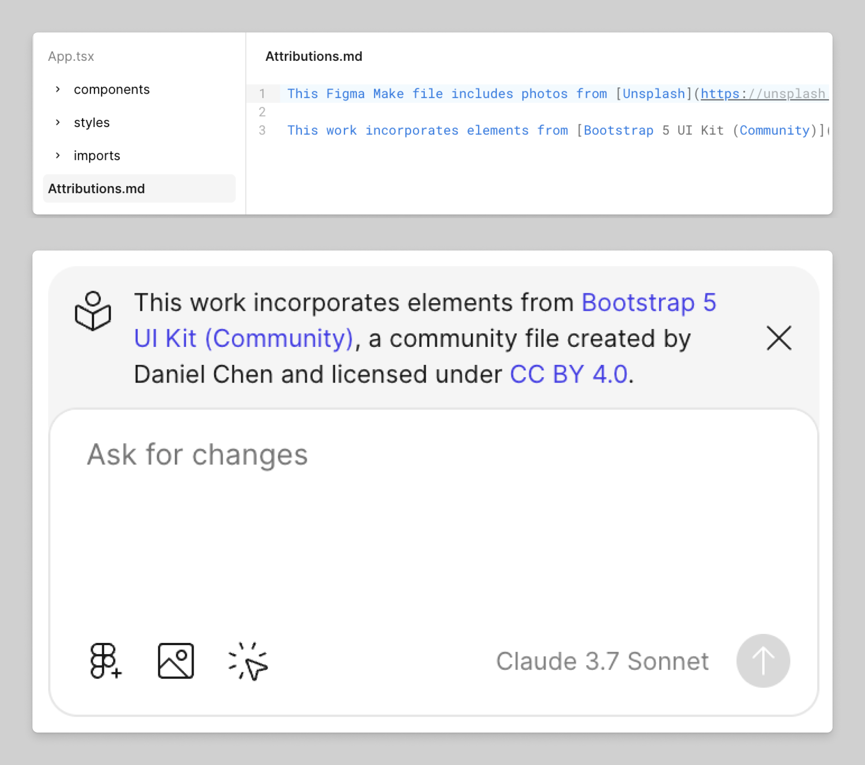This screenshot has width=865, height=765.
Task: Select Attributions.md in the file tree
Action: [139, 188]
